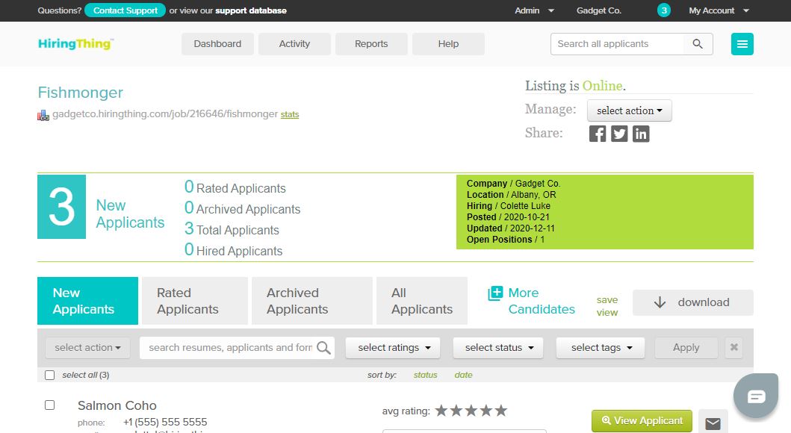Click the stats link next to job URL
Screen dimensions: 791x433
click(x=290, y=114)
